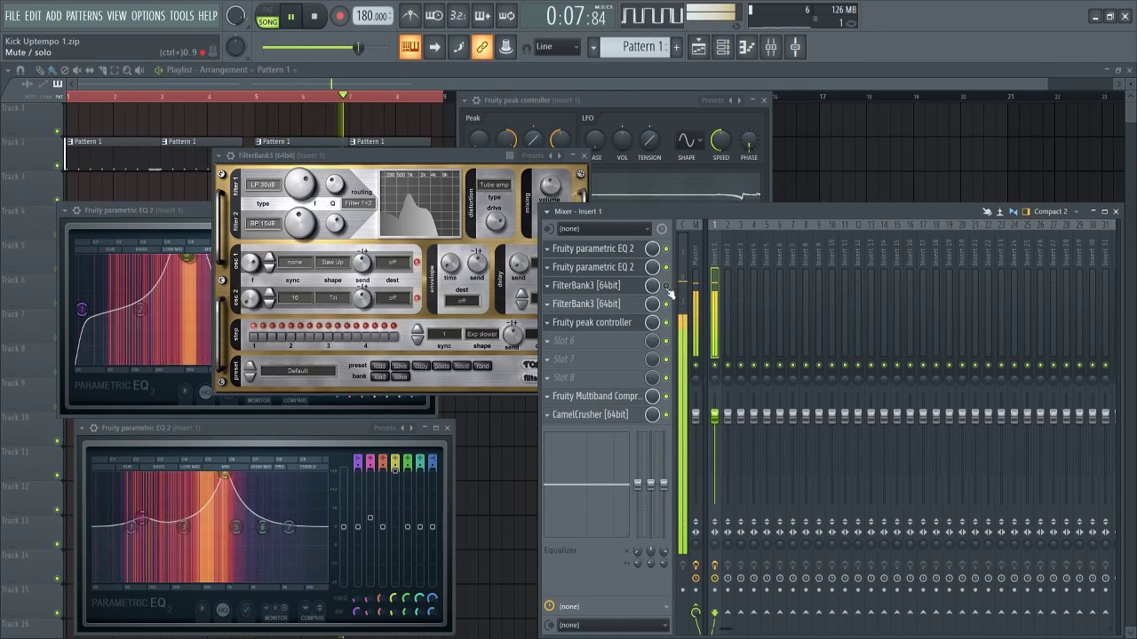Open the OPTIONS menu
This screenshot has width=1137, height=639.
tap(148, 16)
